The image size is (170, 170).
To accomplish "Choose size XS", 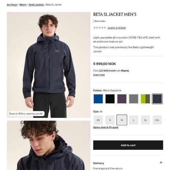I will click(x=98, y=120).
